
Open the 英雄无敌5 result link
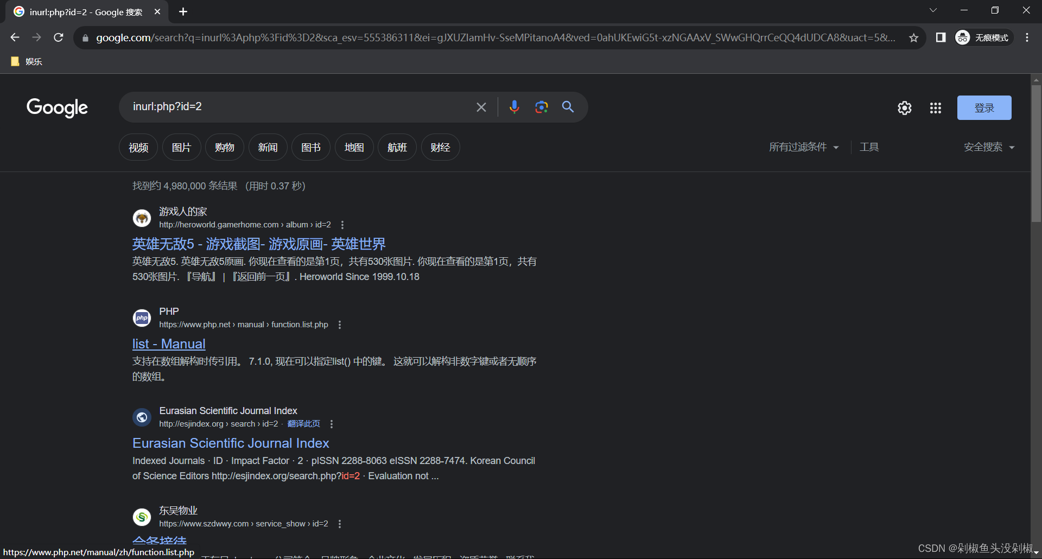(259, 244)
